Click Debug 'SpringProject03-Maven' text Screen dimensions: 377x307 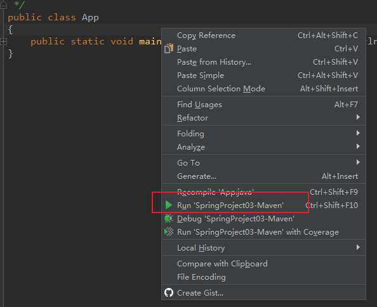(235, 219)
